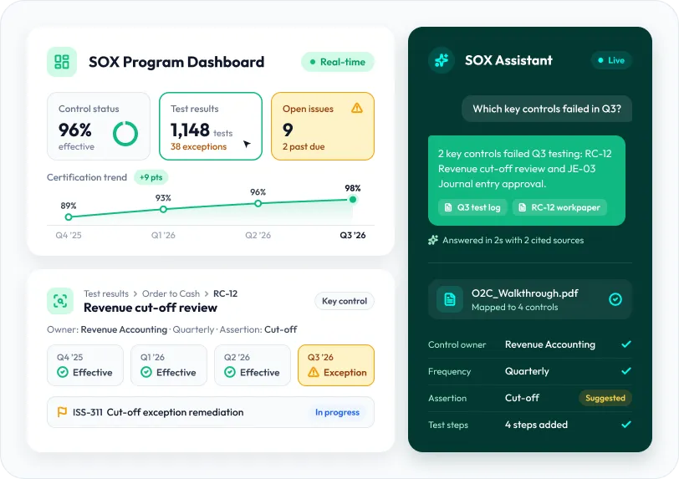Image resolution: width=679 pixels, height=479 pixels.
Task: Click the Control status donut chart
Action: coord(125,134)
